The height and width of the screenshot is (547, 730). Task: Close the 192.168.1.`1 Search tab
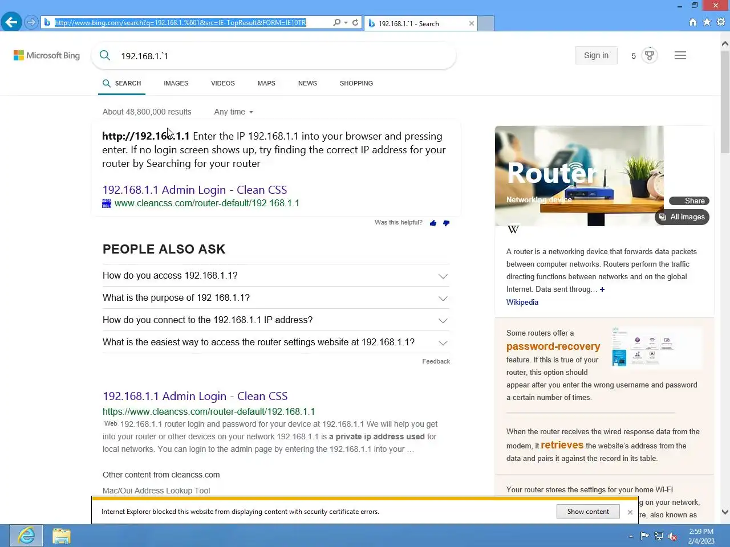point(472,23)
